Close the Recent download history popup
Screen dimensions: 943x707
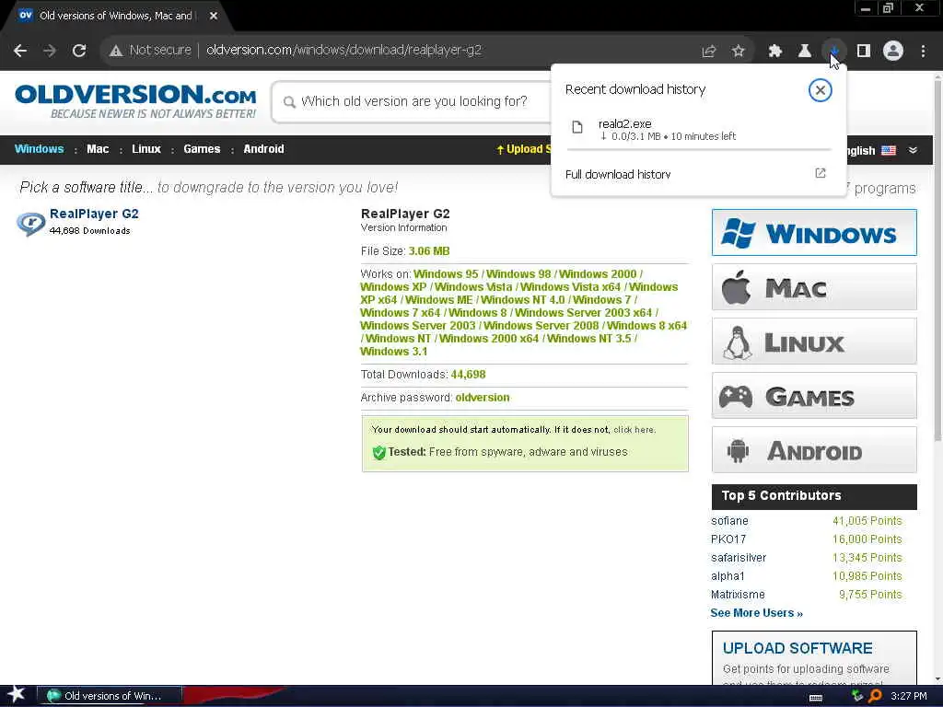[x=821, y=90]
